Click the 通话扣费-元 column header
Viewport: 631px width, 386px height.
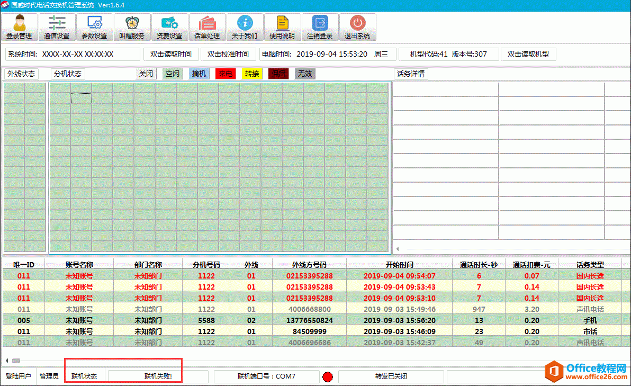pyautogui.click(x=531, y=264)
